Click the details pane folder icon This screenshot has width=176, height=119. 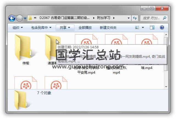point(23,100)
